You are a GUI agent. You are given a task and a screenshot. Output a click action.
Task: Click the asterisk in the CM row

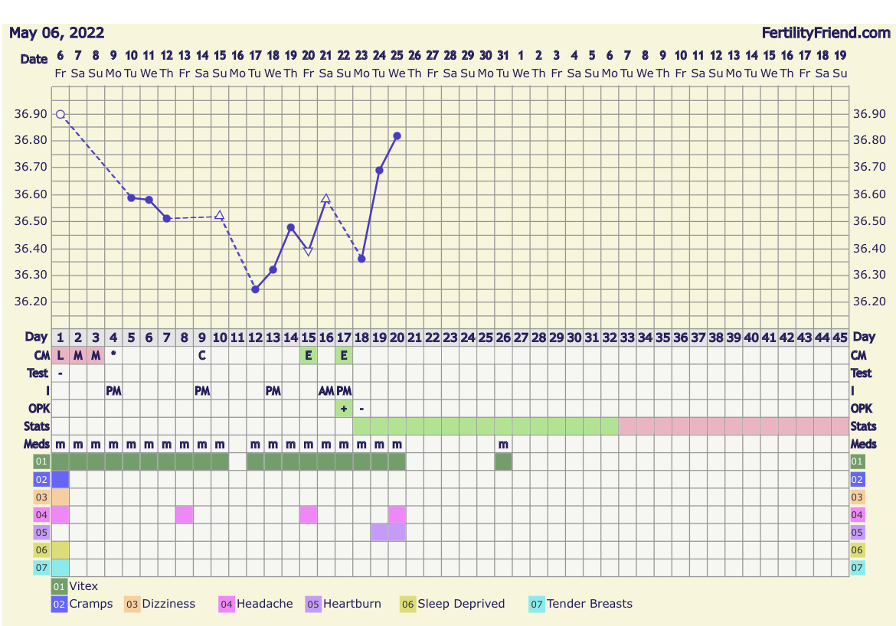(113, 355)
